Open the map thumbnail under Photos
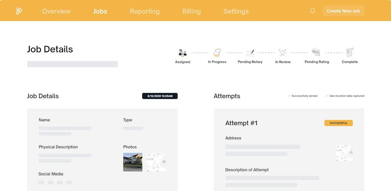The image size is (391, 191). [x=157, y=162]
